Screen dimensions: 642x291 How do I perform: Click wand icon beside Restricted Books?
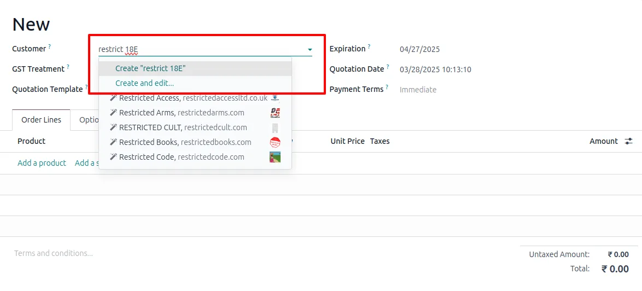click(113, 142)
